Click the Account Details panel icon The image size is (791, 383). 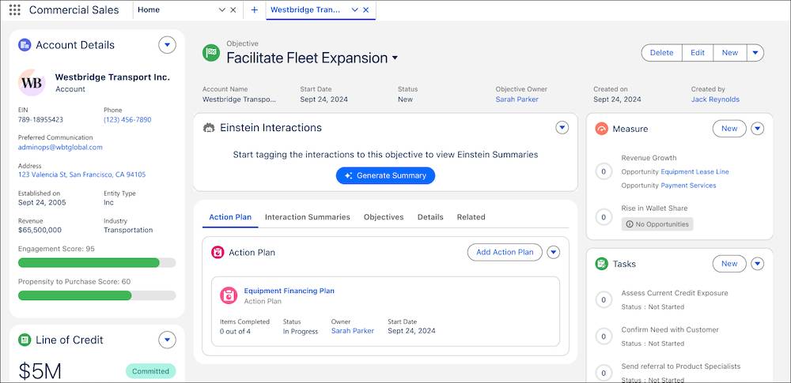point(25,45)
